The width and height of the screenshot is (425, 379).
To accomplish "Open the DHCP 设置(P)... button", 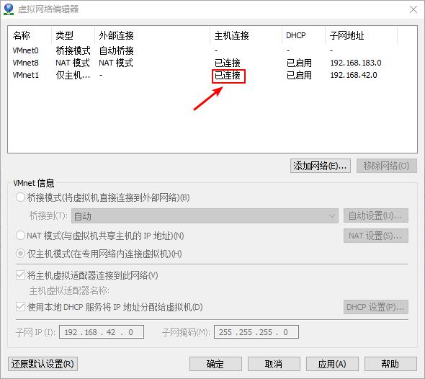I will [376, 307].
